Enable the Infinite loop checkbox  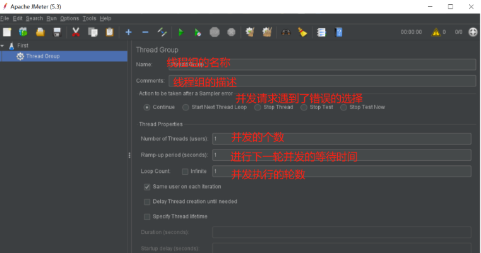click(185, 171)
